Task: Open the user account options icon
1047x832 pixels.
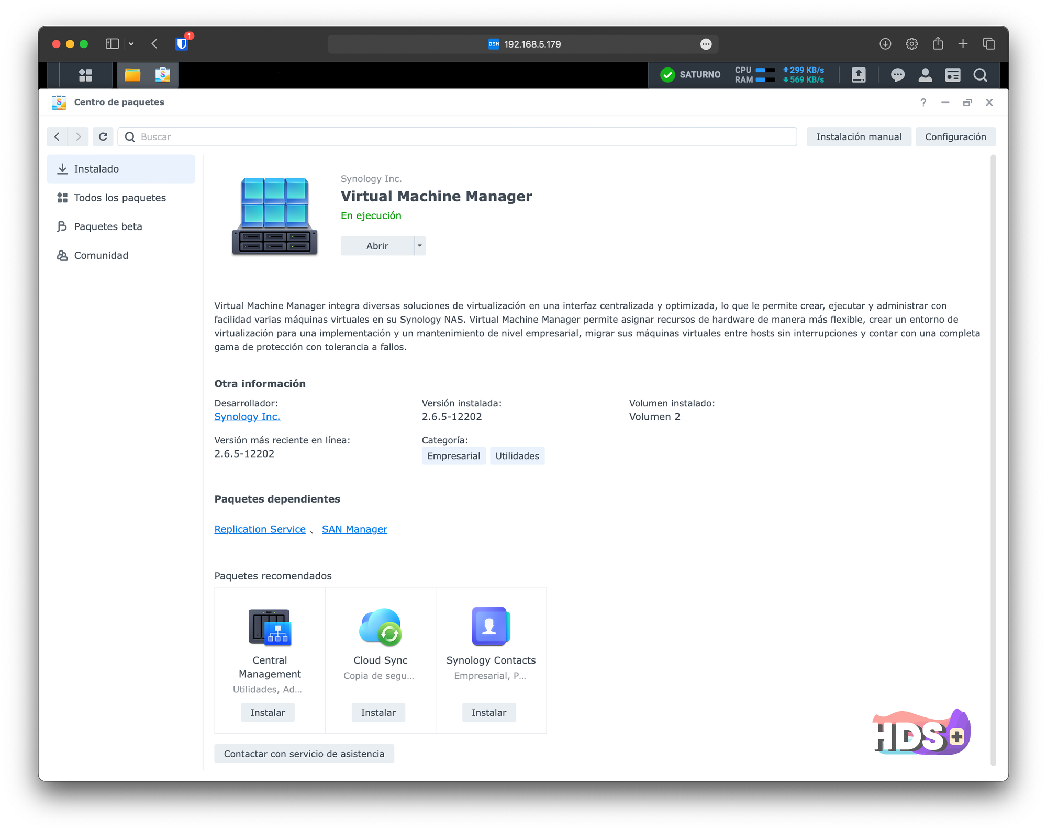Action: click(925, 75)
